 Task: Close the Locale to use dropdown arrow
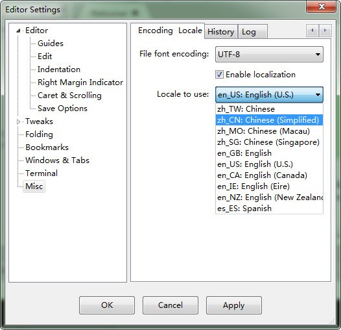318,95
